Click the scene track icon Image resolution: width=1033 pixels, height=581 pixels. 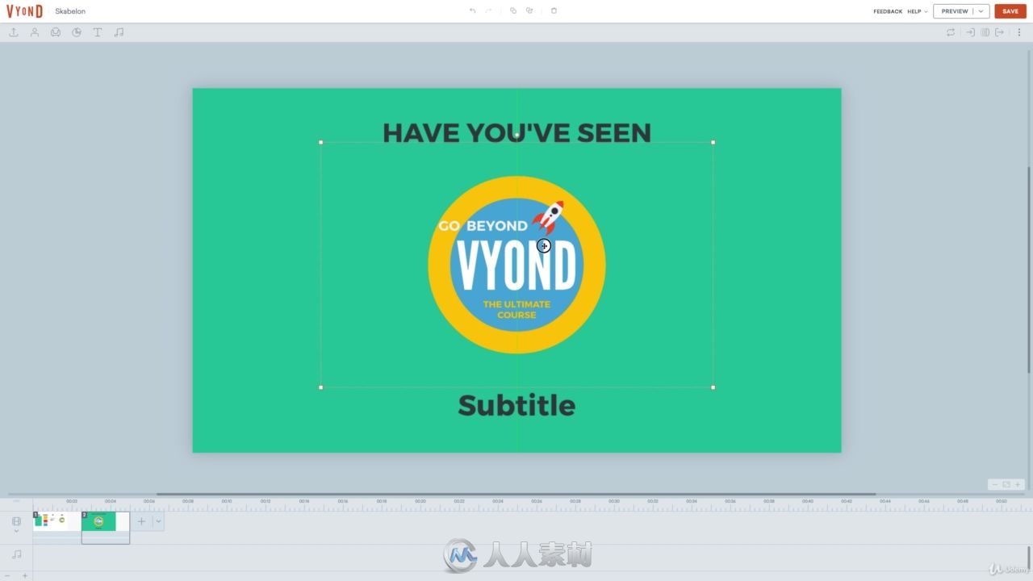(x=16, y=521)
